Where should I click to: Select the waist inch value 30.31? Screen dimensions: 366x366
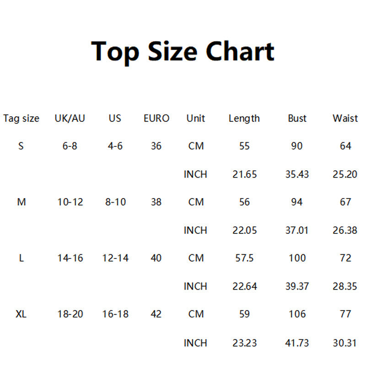(345, 343)
